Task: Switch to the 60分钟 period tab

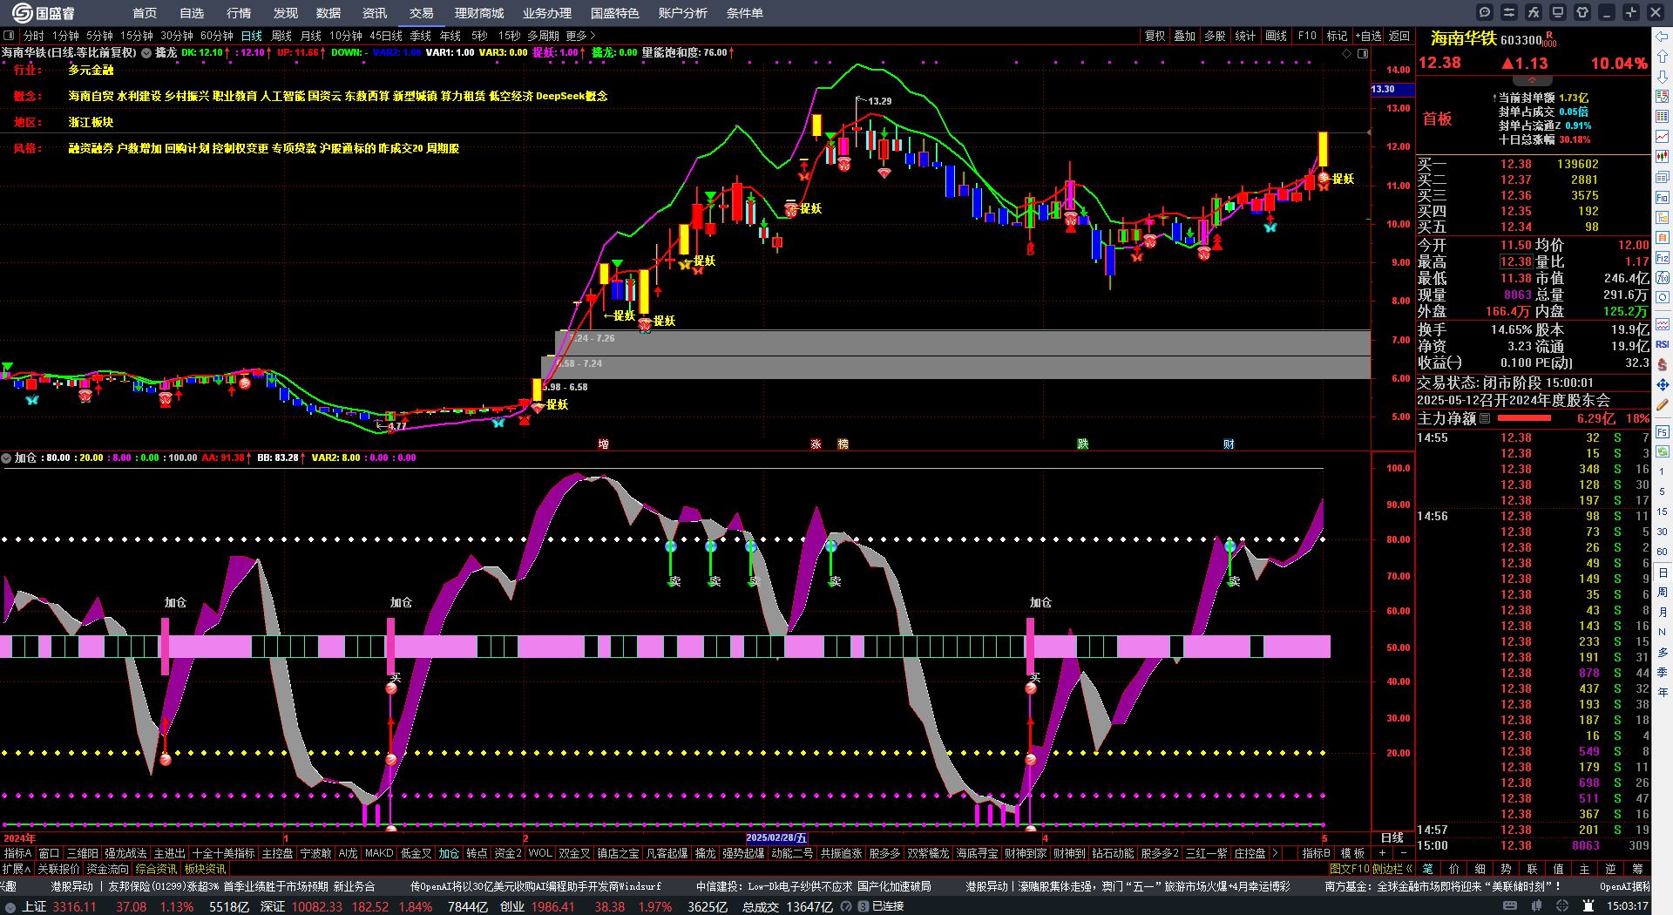Action: point(217,36)
